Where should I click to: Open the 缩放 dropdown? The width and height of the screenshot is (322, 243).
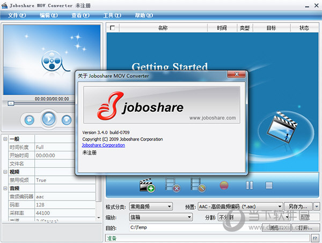tap(161, 217)
